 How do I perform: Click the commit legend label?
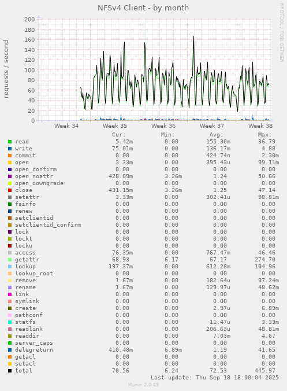coord(25,156)
